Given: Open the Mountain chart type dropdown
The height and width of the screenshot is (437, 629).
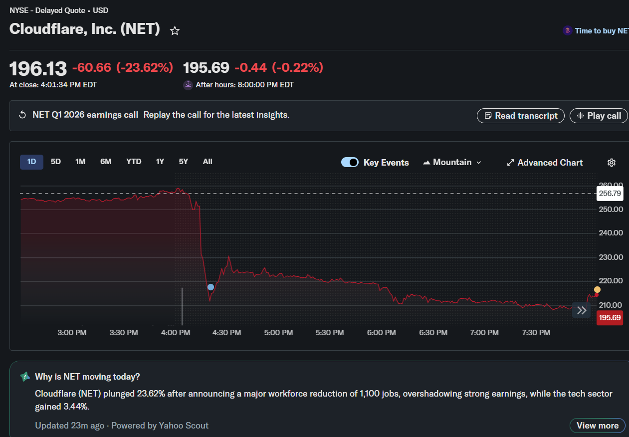Looking at the screenshot, I should (x=452, y=162).
